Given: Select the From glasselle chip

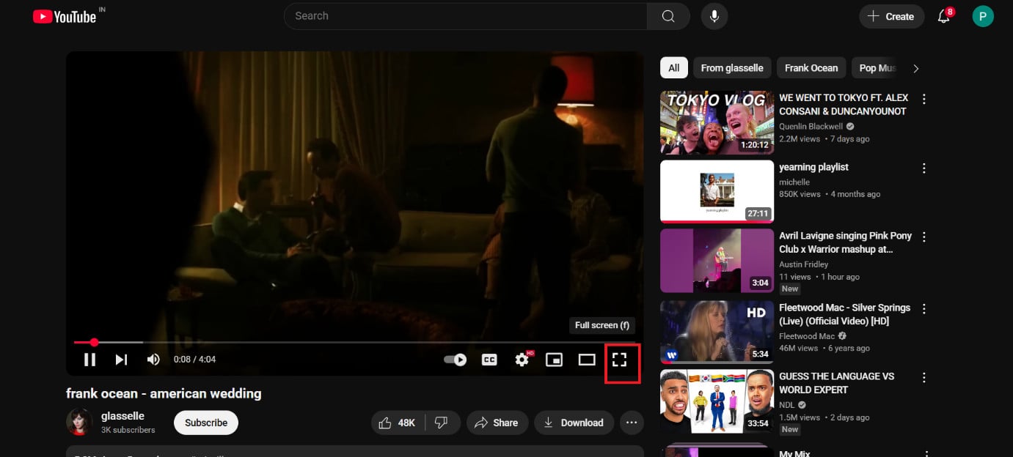Looking at the screenshot, I should tap(732, 68).
